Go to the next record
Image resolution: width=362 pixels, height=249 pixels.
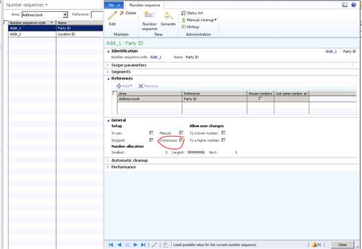[136, 244]
